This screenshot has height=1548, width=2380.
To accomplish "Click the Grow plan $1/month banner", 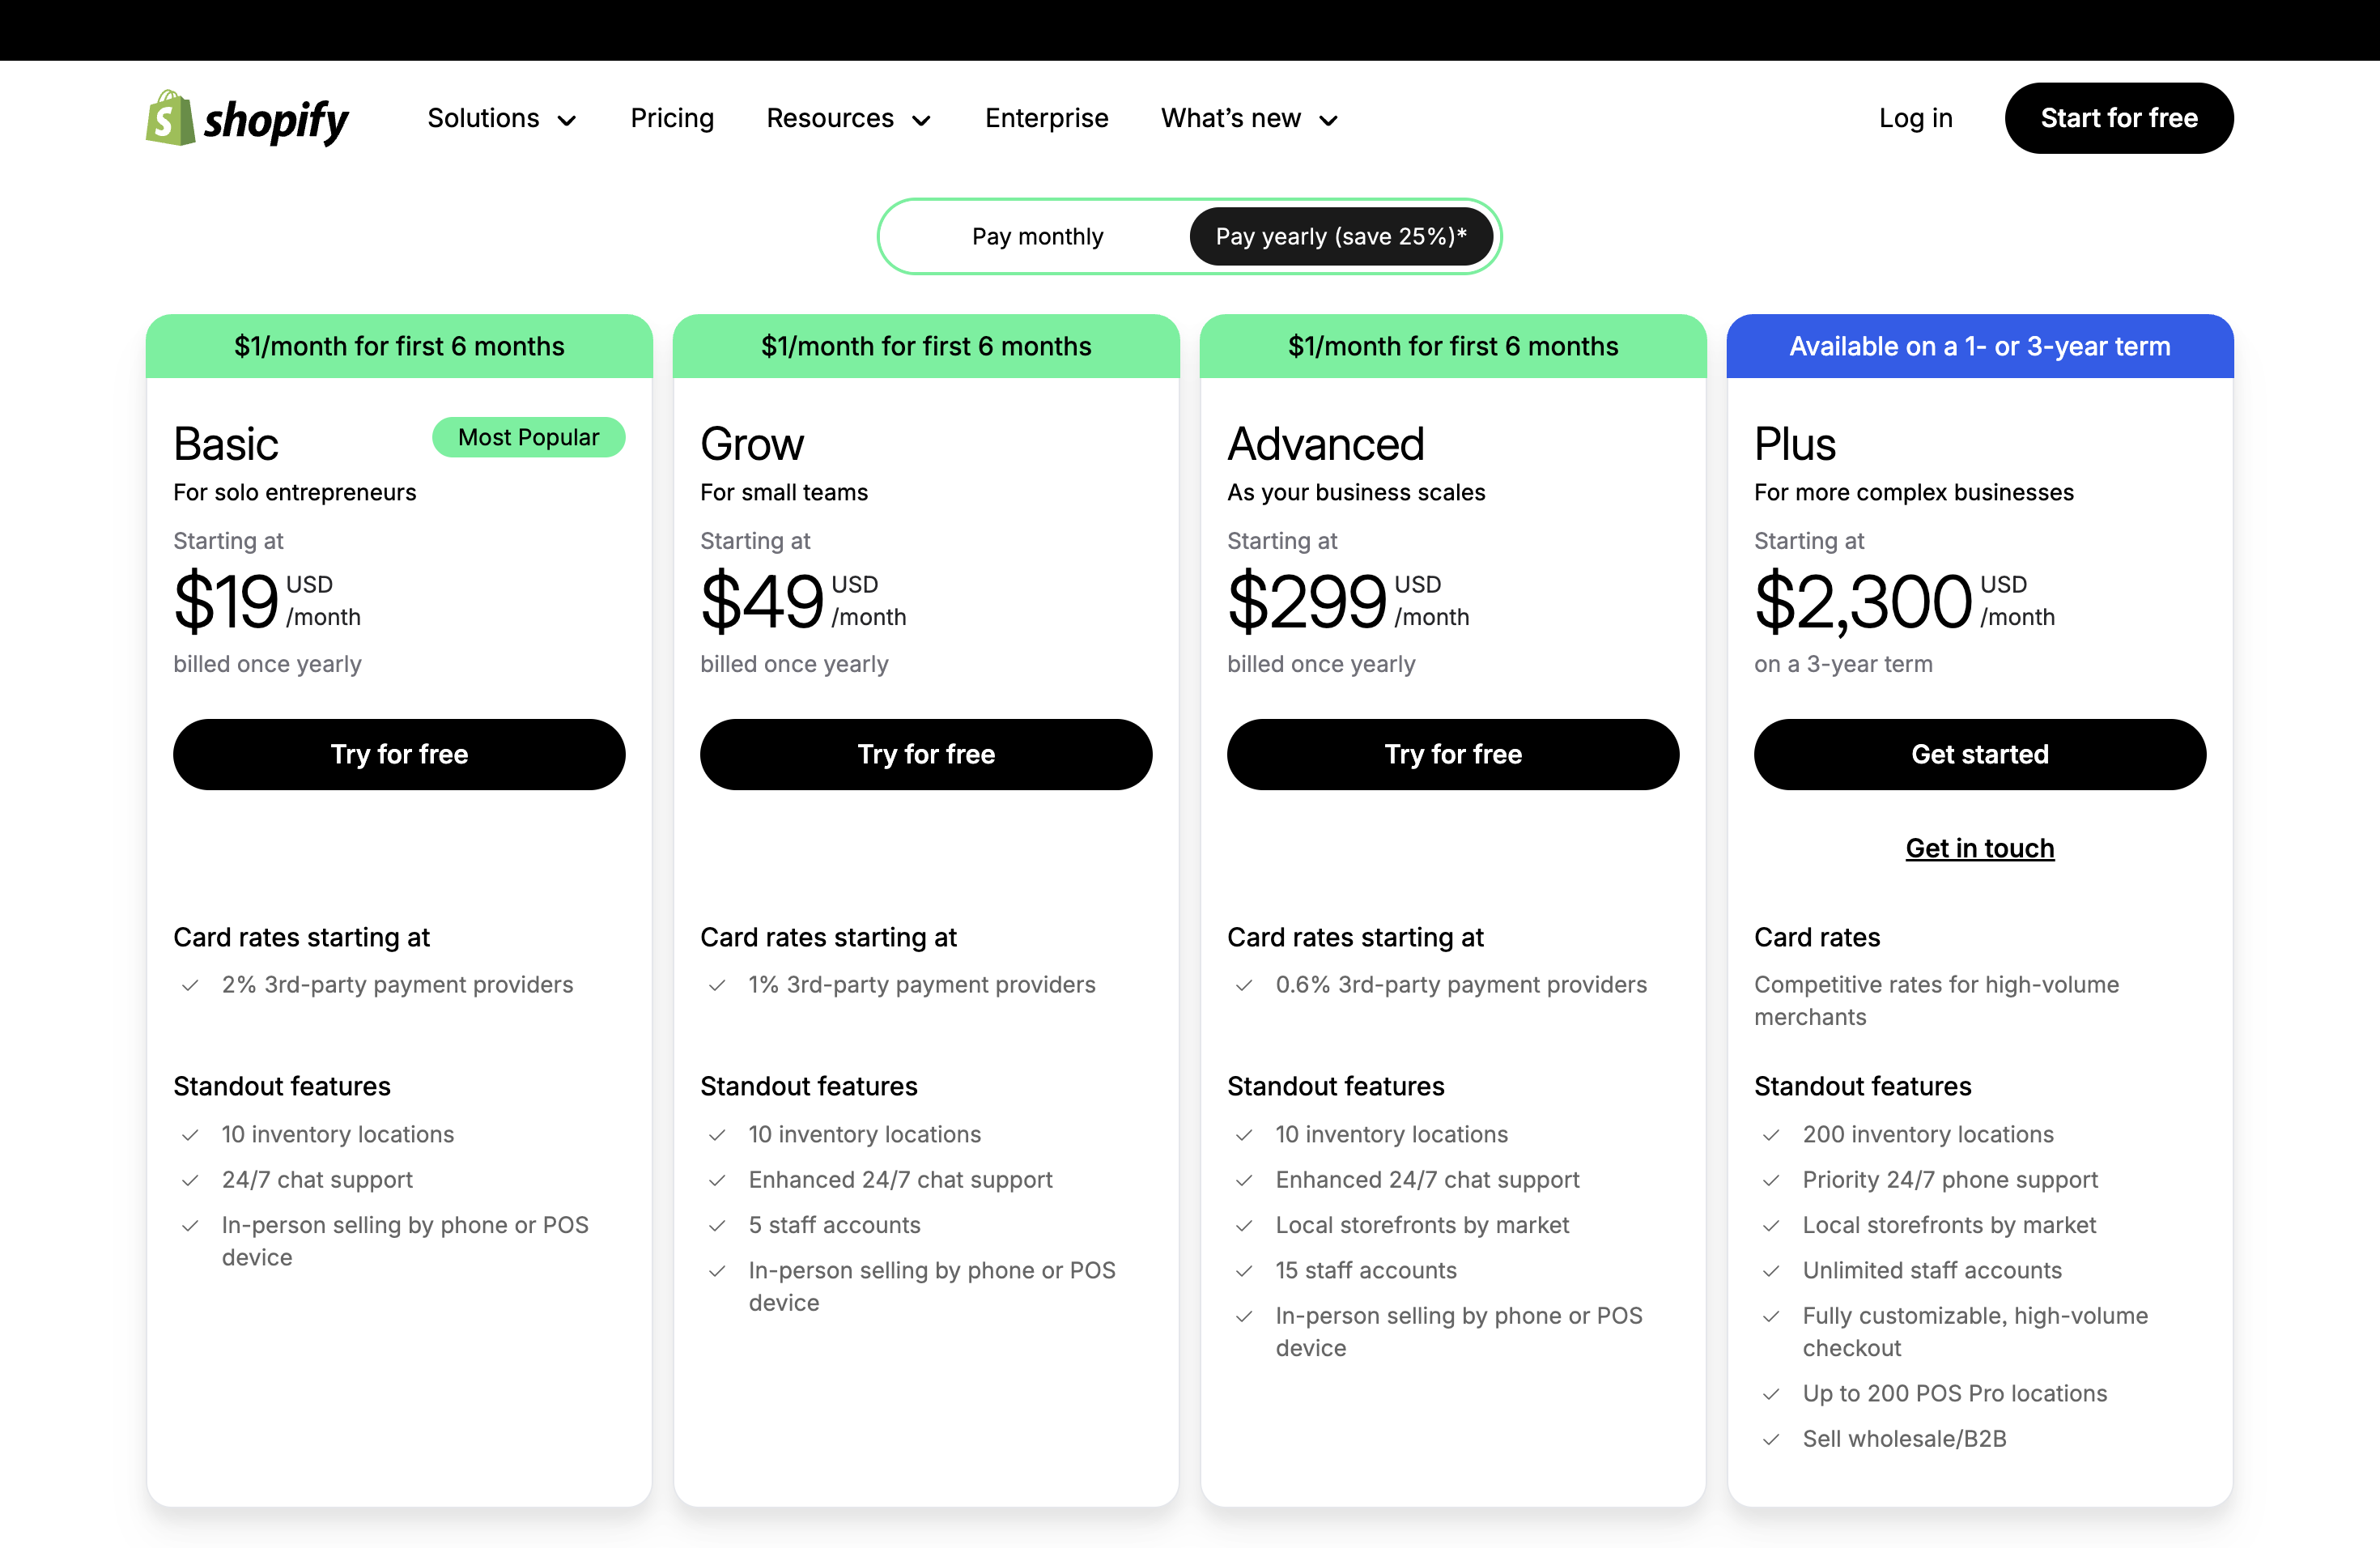I will point(926,346).
